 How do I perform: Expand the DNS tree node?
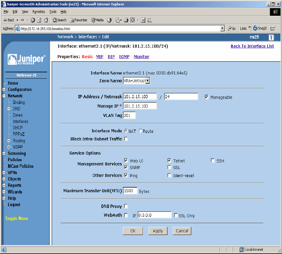9,109
